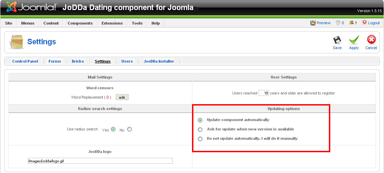Click the red Logout icon
This screenshot has width=384, height=173.
(x=364, y=22)
